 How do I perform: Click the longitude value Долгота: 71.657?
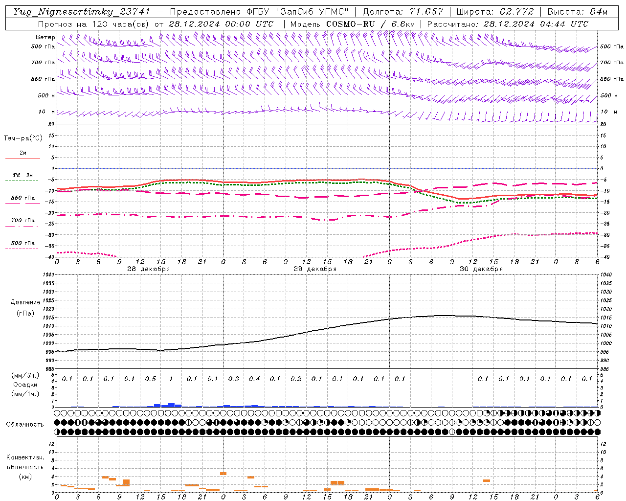[x=403, y=12]
